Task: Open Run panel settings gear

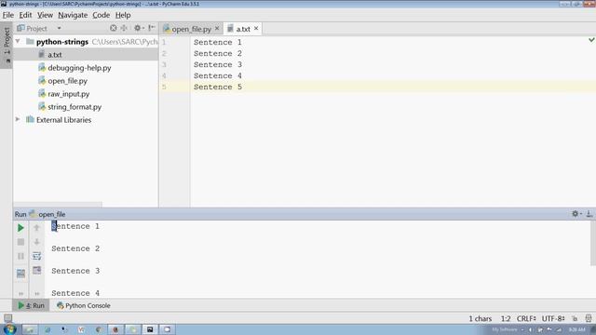Action: click(576, 214)
